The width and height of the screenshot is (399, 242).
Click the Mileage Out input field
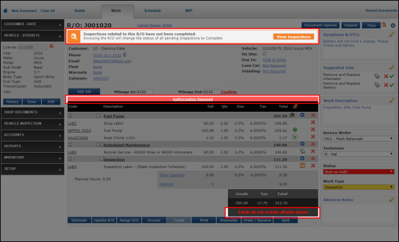tap(211, 92)
